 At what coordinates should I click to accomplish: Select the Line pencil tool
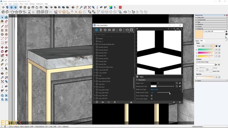(2, 26)
